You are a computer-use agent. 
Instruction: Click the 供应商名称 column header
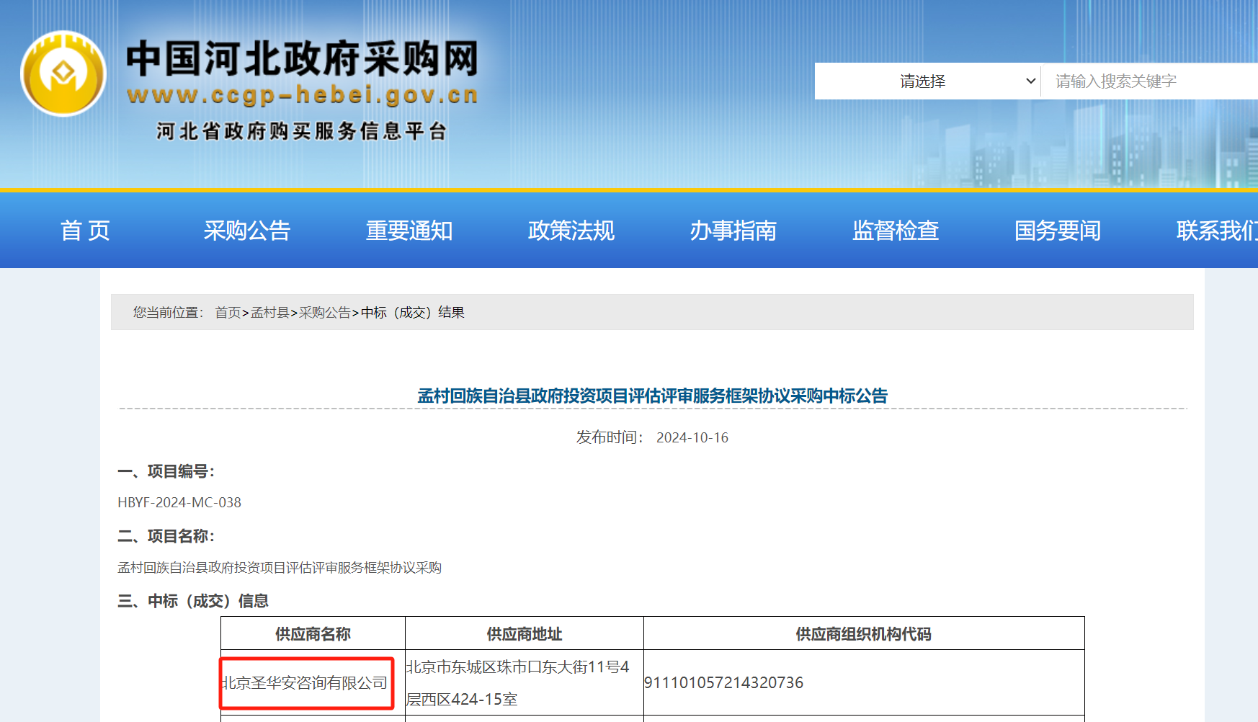pos(313,634)
